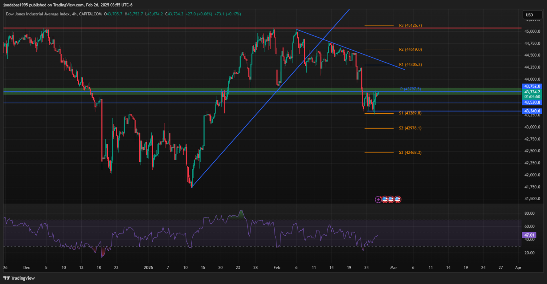Click the Mar label on time axis
This screenshot has width=547, height=284.
[x=393, y=267]
